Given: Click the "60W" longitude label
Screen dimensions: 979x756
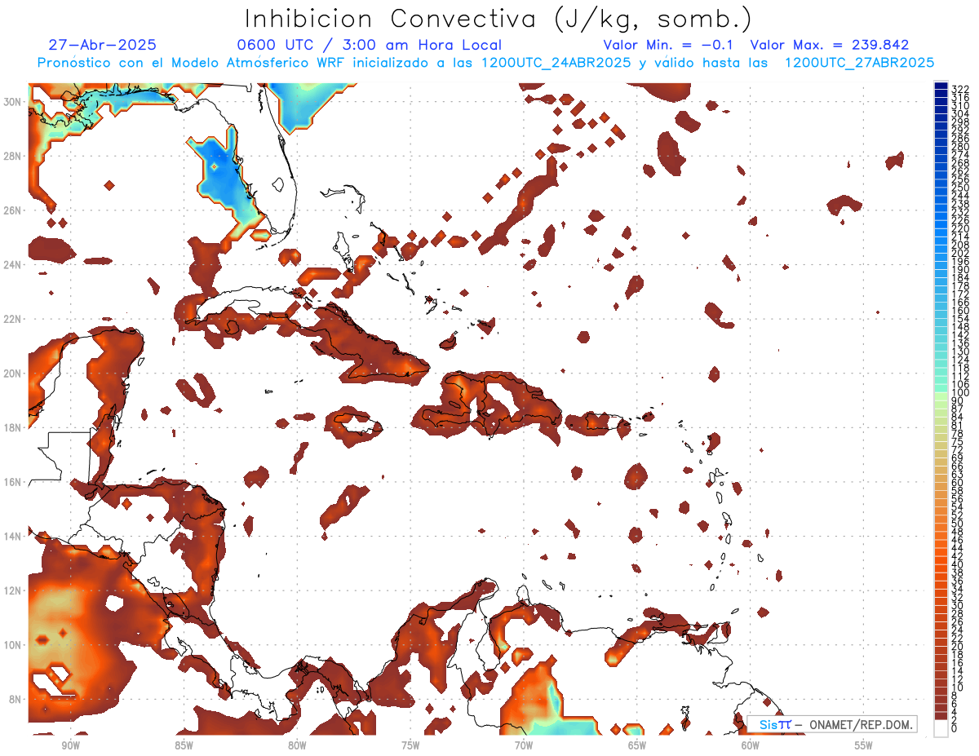Looking at the screenshot, I should [751, 745].
